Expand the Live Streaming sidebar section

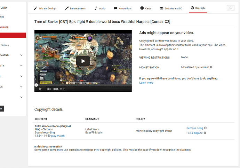pos(21,55)
